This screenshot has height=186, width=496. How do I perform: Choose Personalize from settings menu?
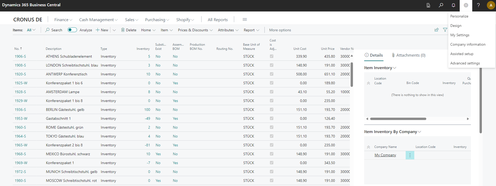click(x=459, y=16)
